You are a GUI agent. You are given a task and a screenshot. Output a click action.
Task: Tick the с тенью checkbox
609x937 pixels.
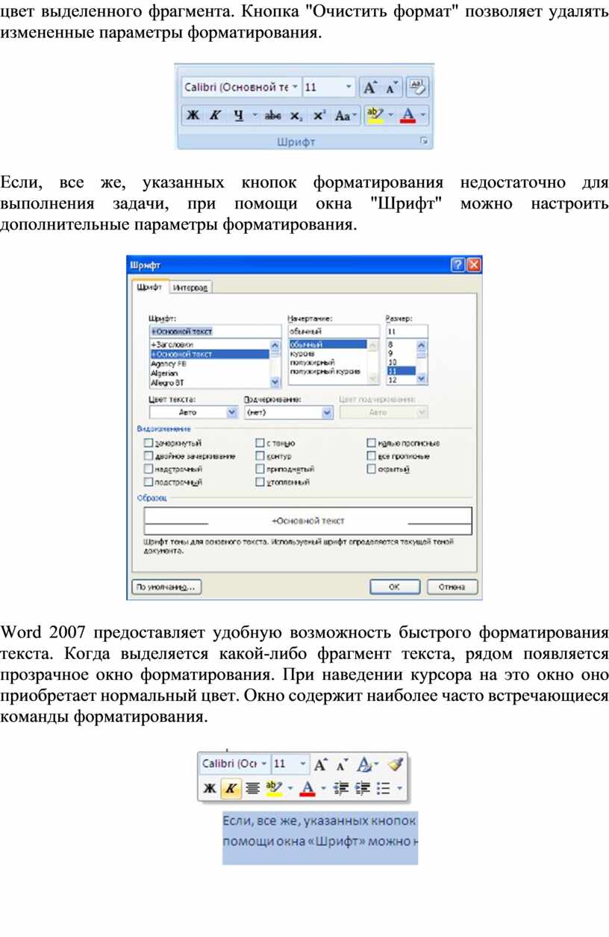[x=260, y=443]
